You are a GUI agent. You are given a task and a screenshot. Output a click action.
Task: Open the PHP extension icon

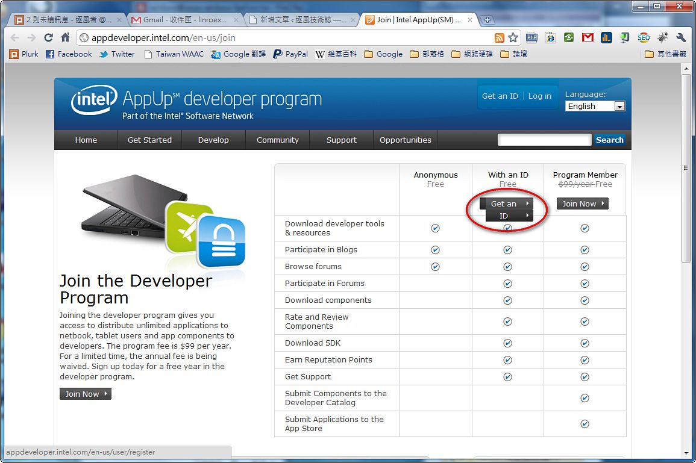click(531, 38)
